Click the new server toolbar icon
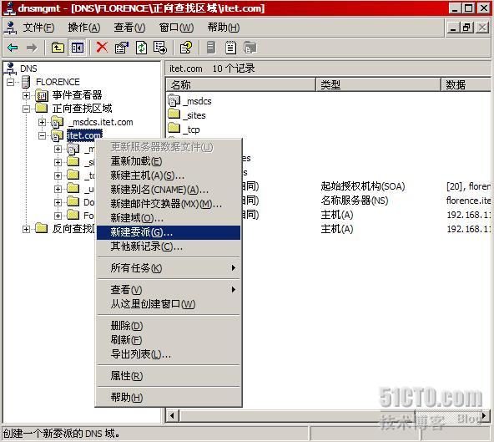Viewport: 494px width, 442px height. [x=211, y=48]
